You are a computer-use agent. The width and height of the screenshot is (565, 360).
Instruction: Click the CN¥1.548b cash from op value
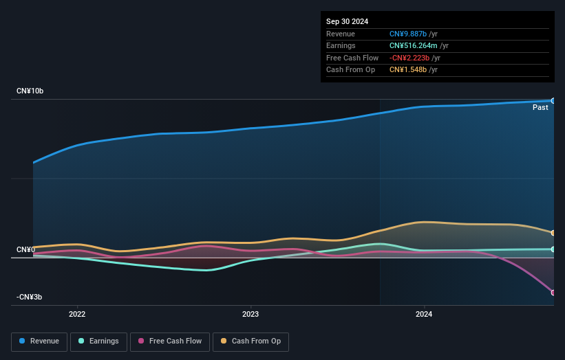click(408, 70)
